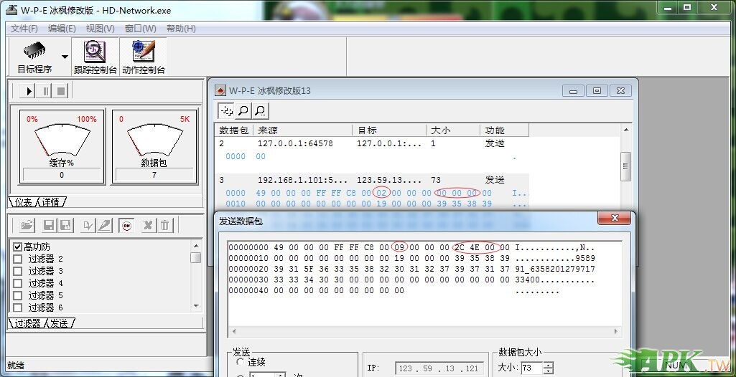
Task: Expand the 目标程序 dropdown arrow
Action: pyautogui.click(x=65, y=57)
